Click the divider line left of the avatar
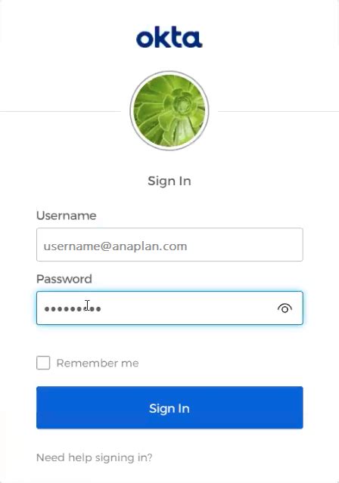This screenshot has width=339, height=483. [61, 111]
